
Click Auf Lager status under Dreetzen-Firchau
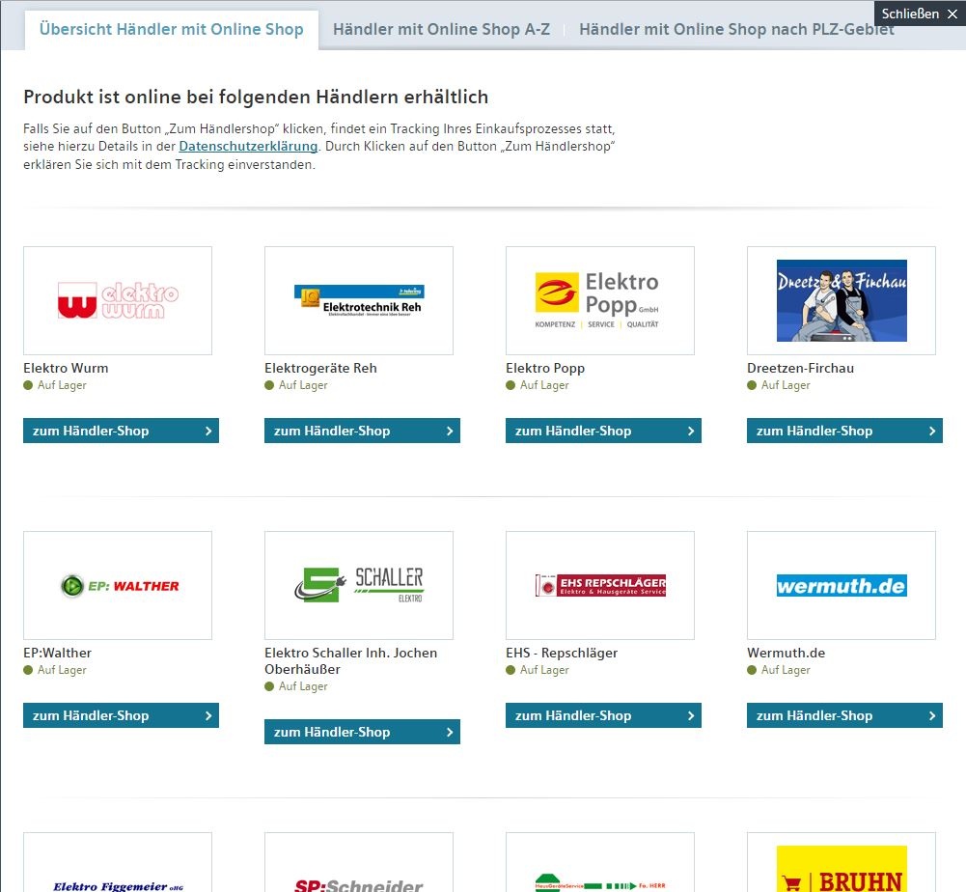(x=779, y=385)
